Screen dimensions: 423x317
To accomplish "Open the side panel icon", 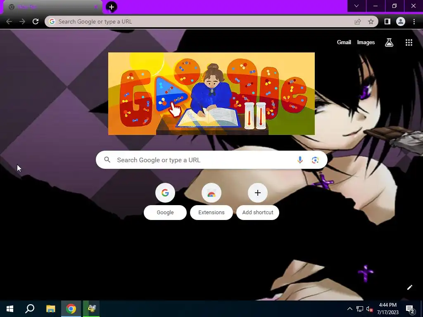I will click(387, 21).
